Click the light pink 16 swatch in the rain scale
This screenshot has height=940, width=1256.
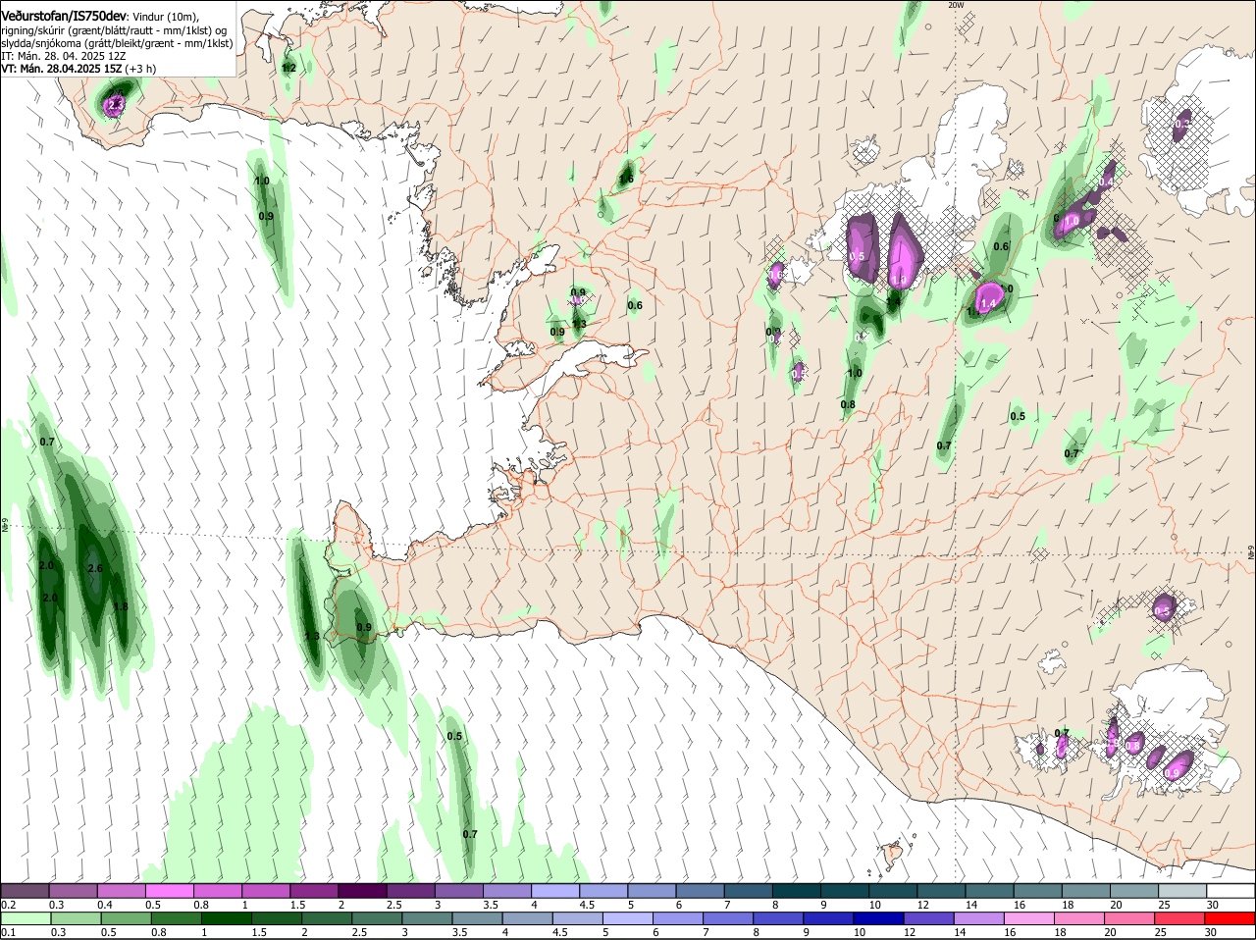point(1028,918)
